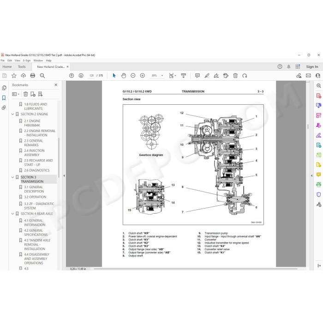
Task: Open the Attachments paperclip panel
Action: pyautogui.click(x=4, y=108)
